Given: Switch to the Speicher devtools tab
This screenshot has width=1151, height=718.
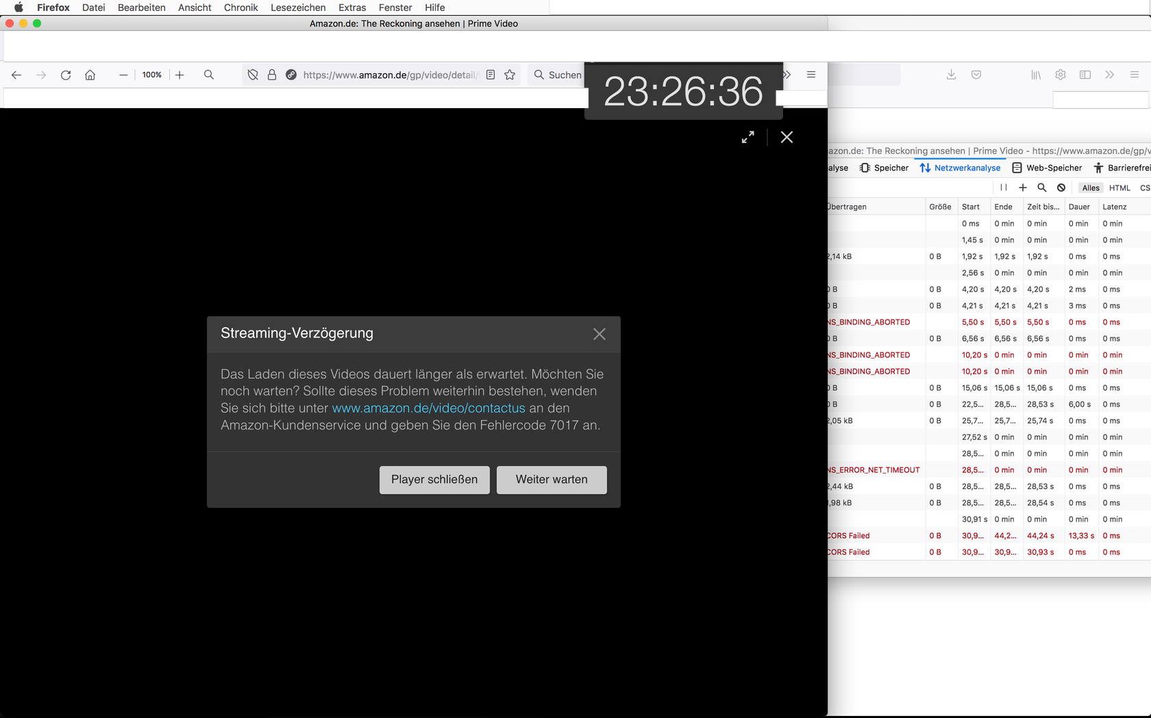Looking at the screenshot, I should pyautogui.click(x=884, y=168).
